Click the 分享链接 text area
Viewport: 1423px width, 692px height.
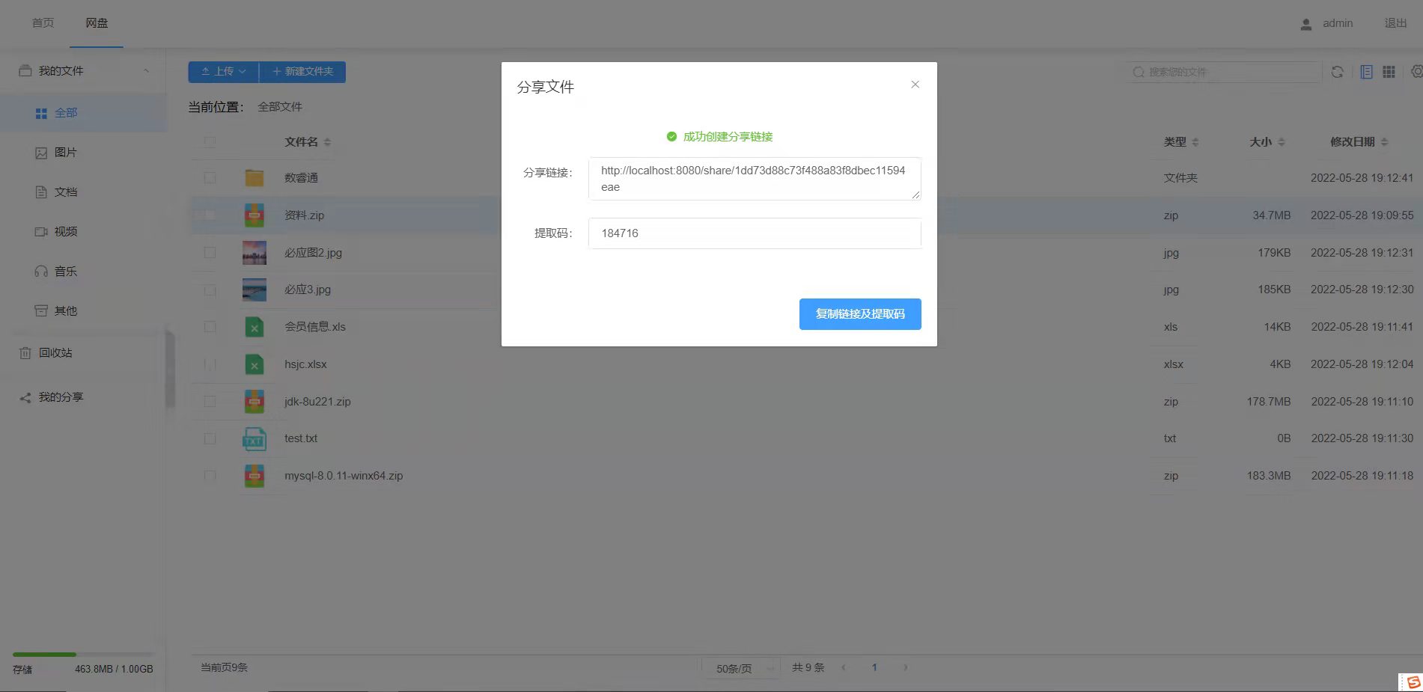[x=755, y=179]
